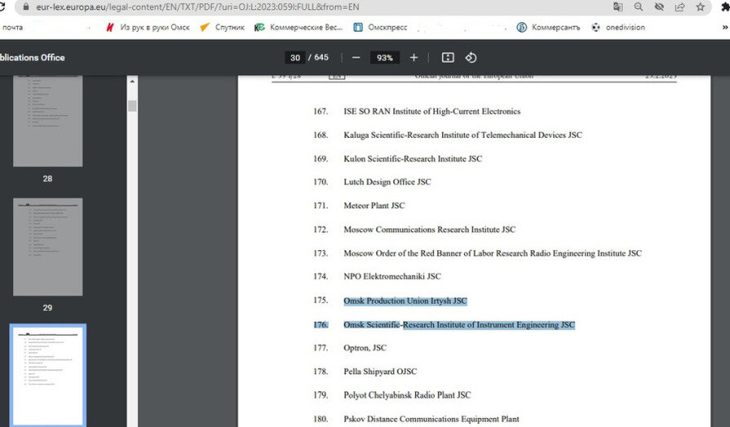The image size is (730, 427).
Task: Click the text "Optron, JSC"
Action: [365, 348]
